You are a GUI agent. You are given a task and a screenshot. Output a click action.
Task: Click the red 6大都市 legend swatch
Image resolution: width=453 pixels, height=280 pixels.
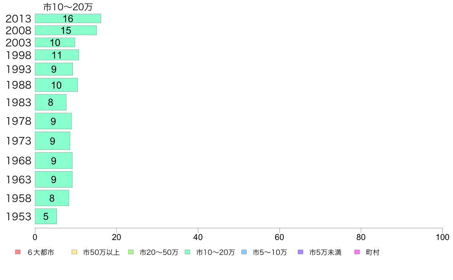pyautogui.click(x=18, y=252)
